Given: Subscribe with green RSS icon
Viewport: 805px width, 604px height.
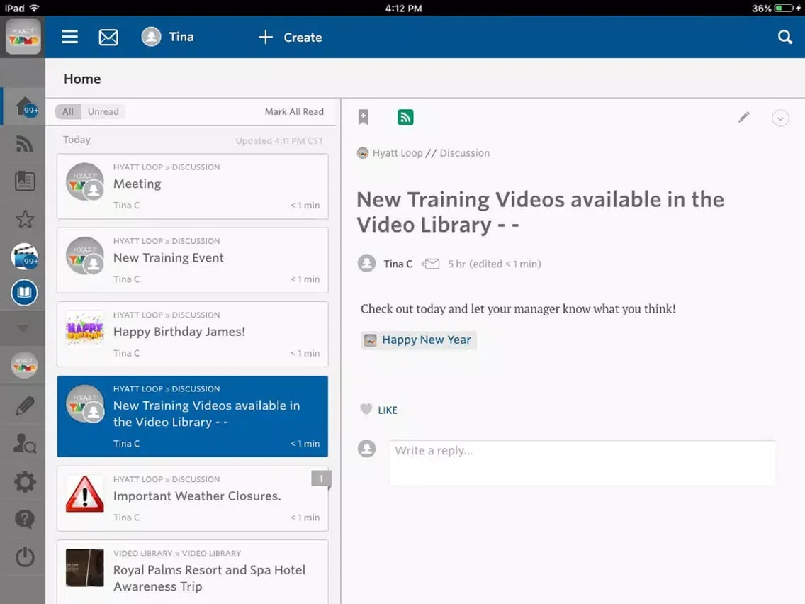Looking at the screenshot, I should (405, 117).
